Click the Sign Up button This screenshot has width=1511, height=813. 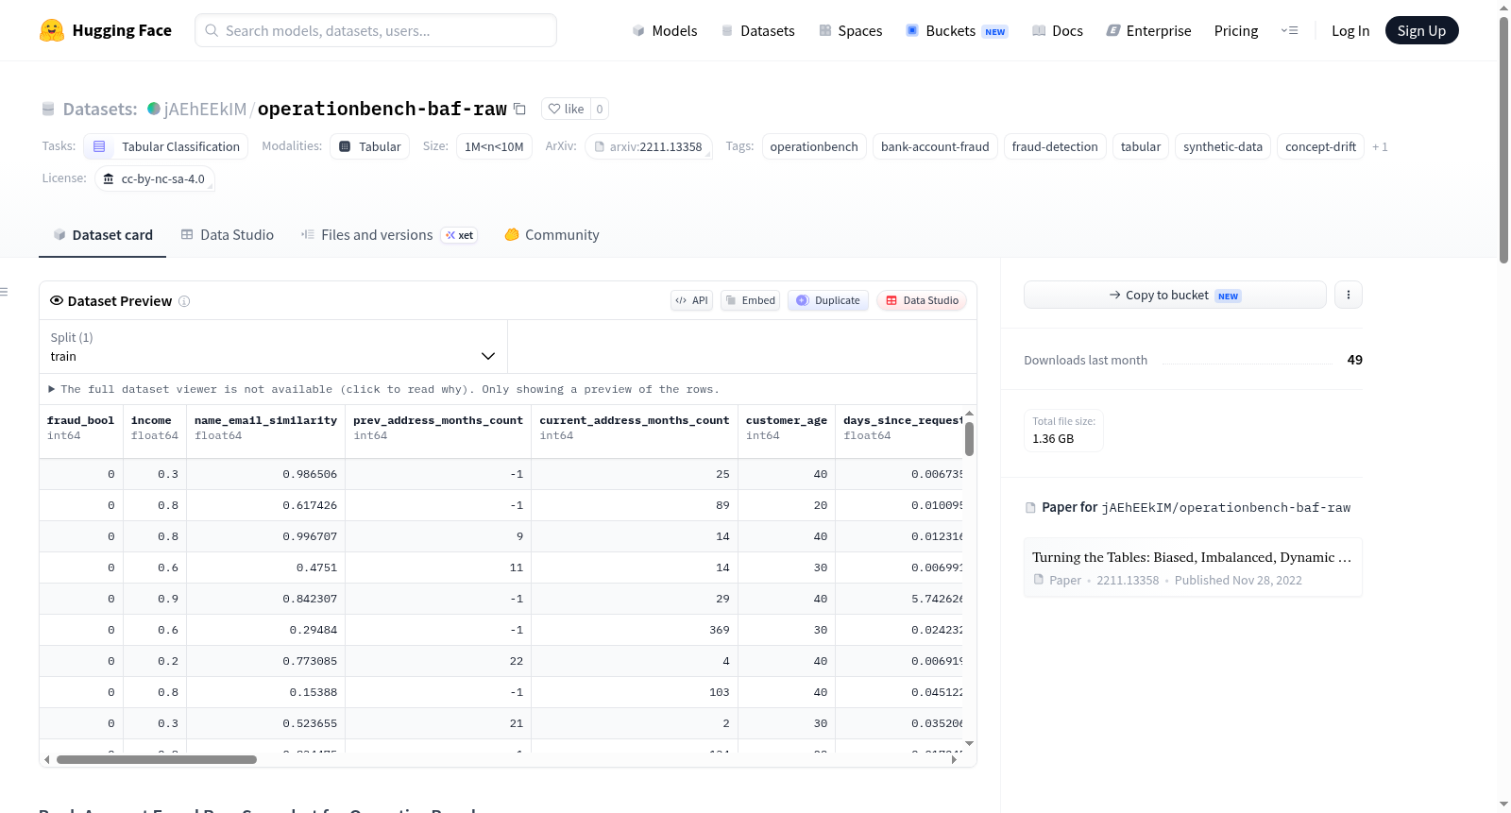(1422, 30)
